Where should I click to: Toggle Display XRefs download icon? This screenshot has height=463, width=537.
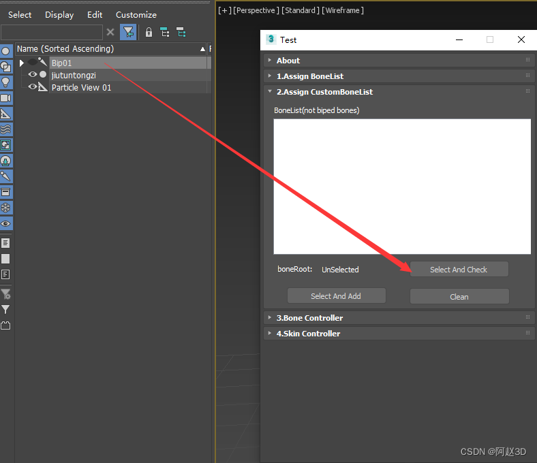pos(6,161)
